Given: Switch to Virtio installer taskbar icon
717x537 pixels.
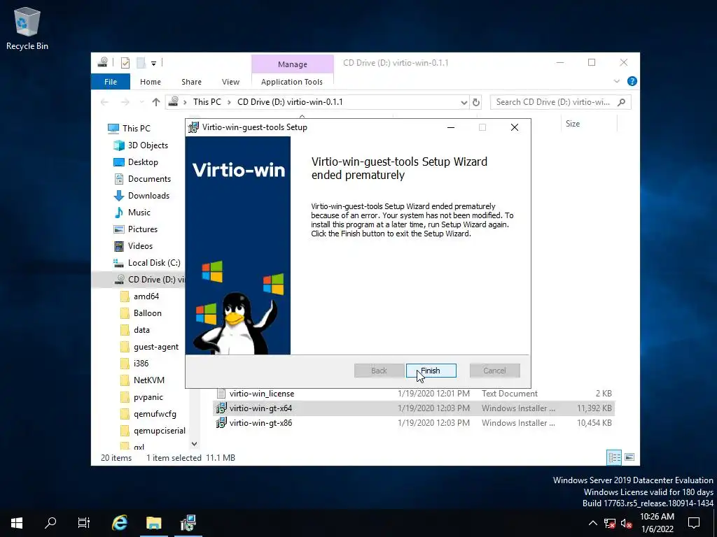Looking at the screenshot, I should click(x=188, y=523).
